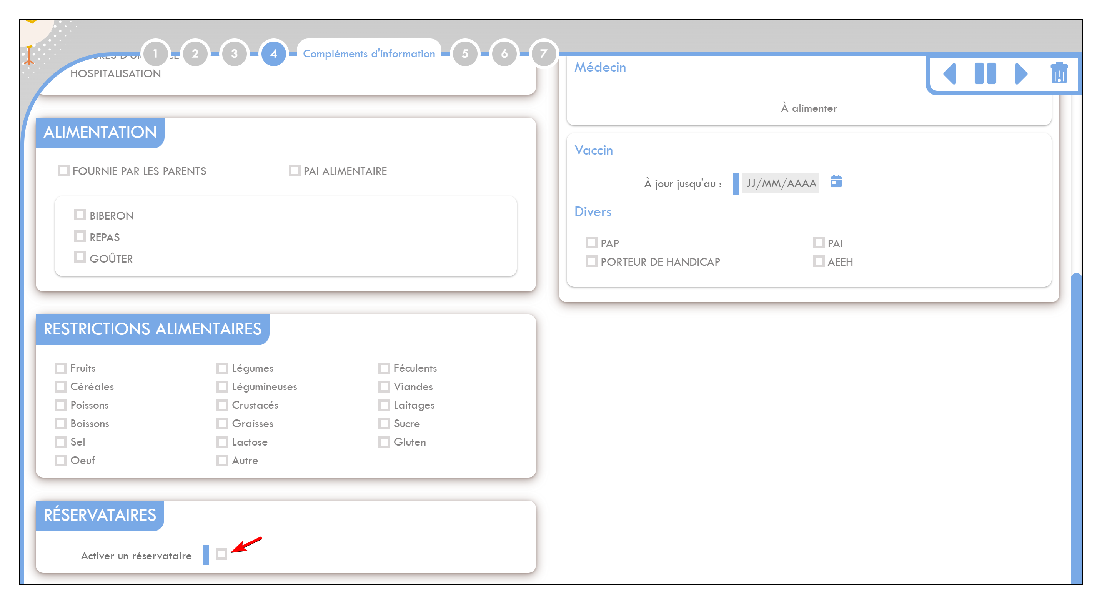
Task: Click the RESTRICTIONS ALIMENTAIRES section header
Action: [x=152, y=329]
